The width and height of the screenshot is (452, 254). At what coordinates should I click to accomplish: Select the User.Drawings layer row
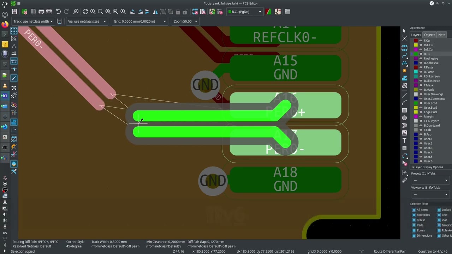click(x=431, y=94)
